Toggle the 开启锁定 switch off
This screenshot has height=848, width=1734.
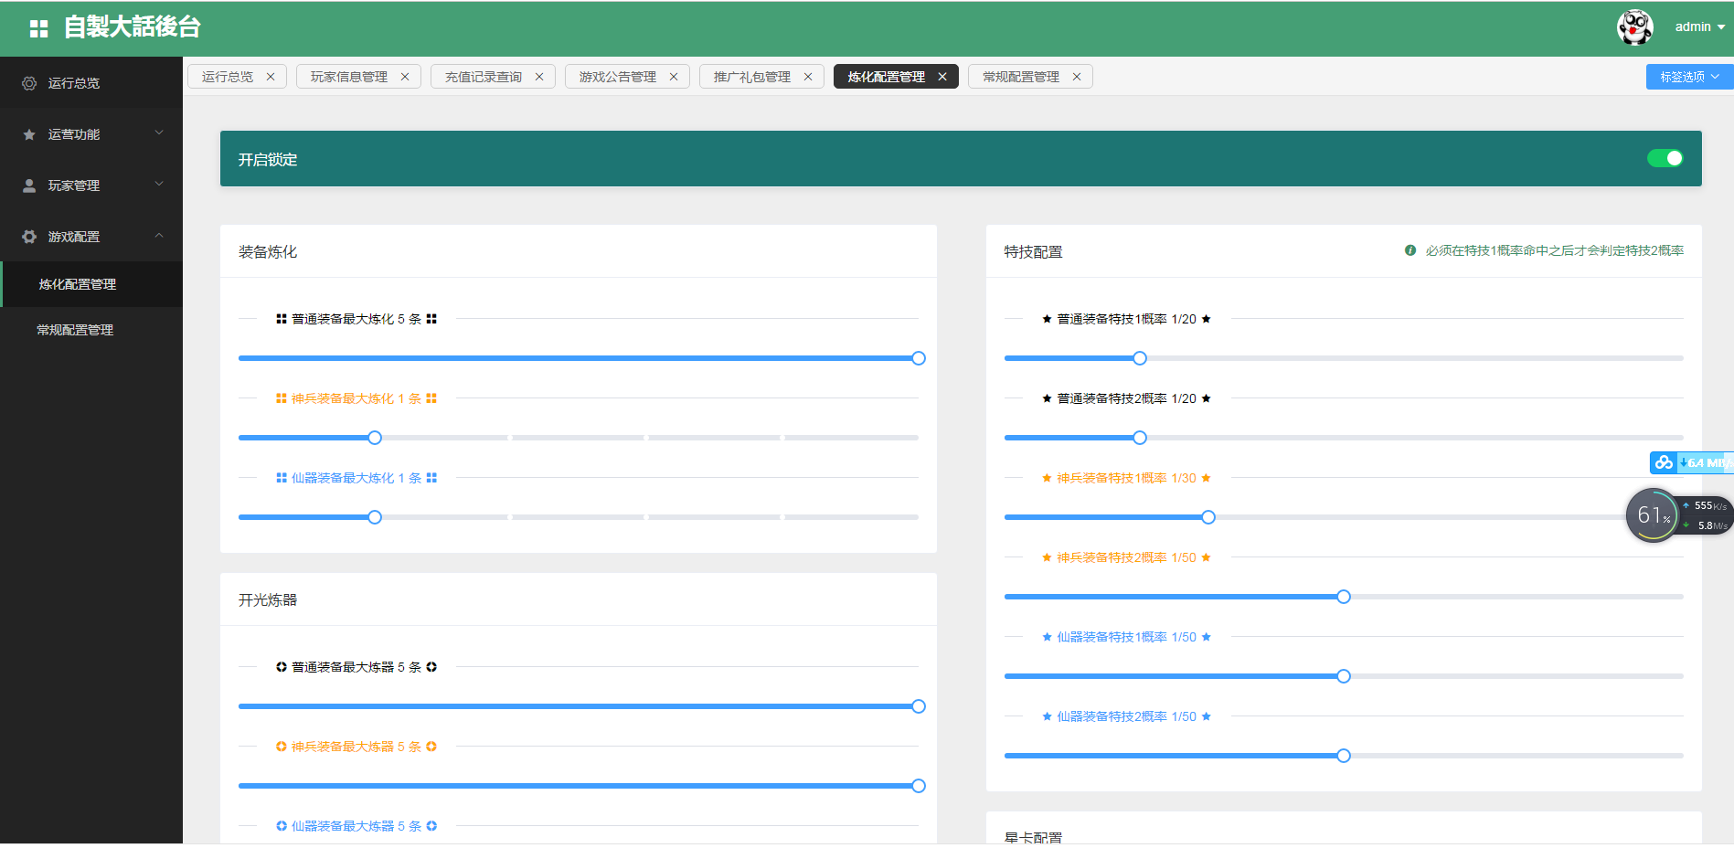click(x=1665, y=158)
